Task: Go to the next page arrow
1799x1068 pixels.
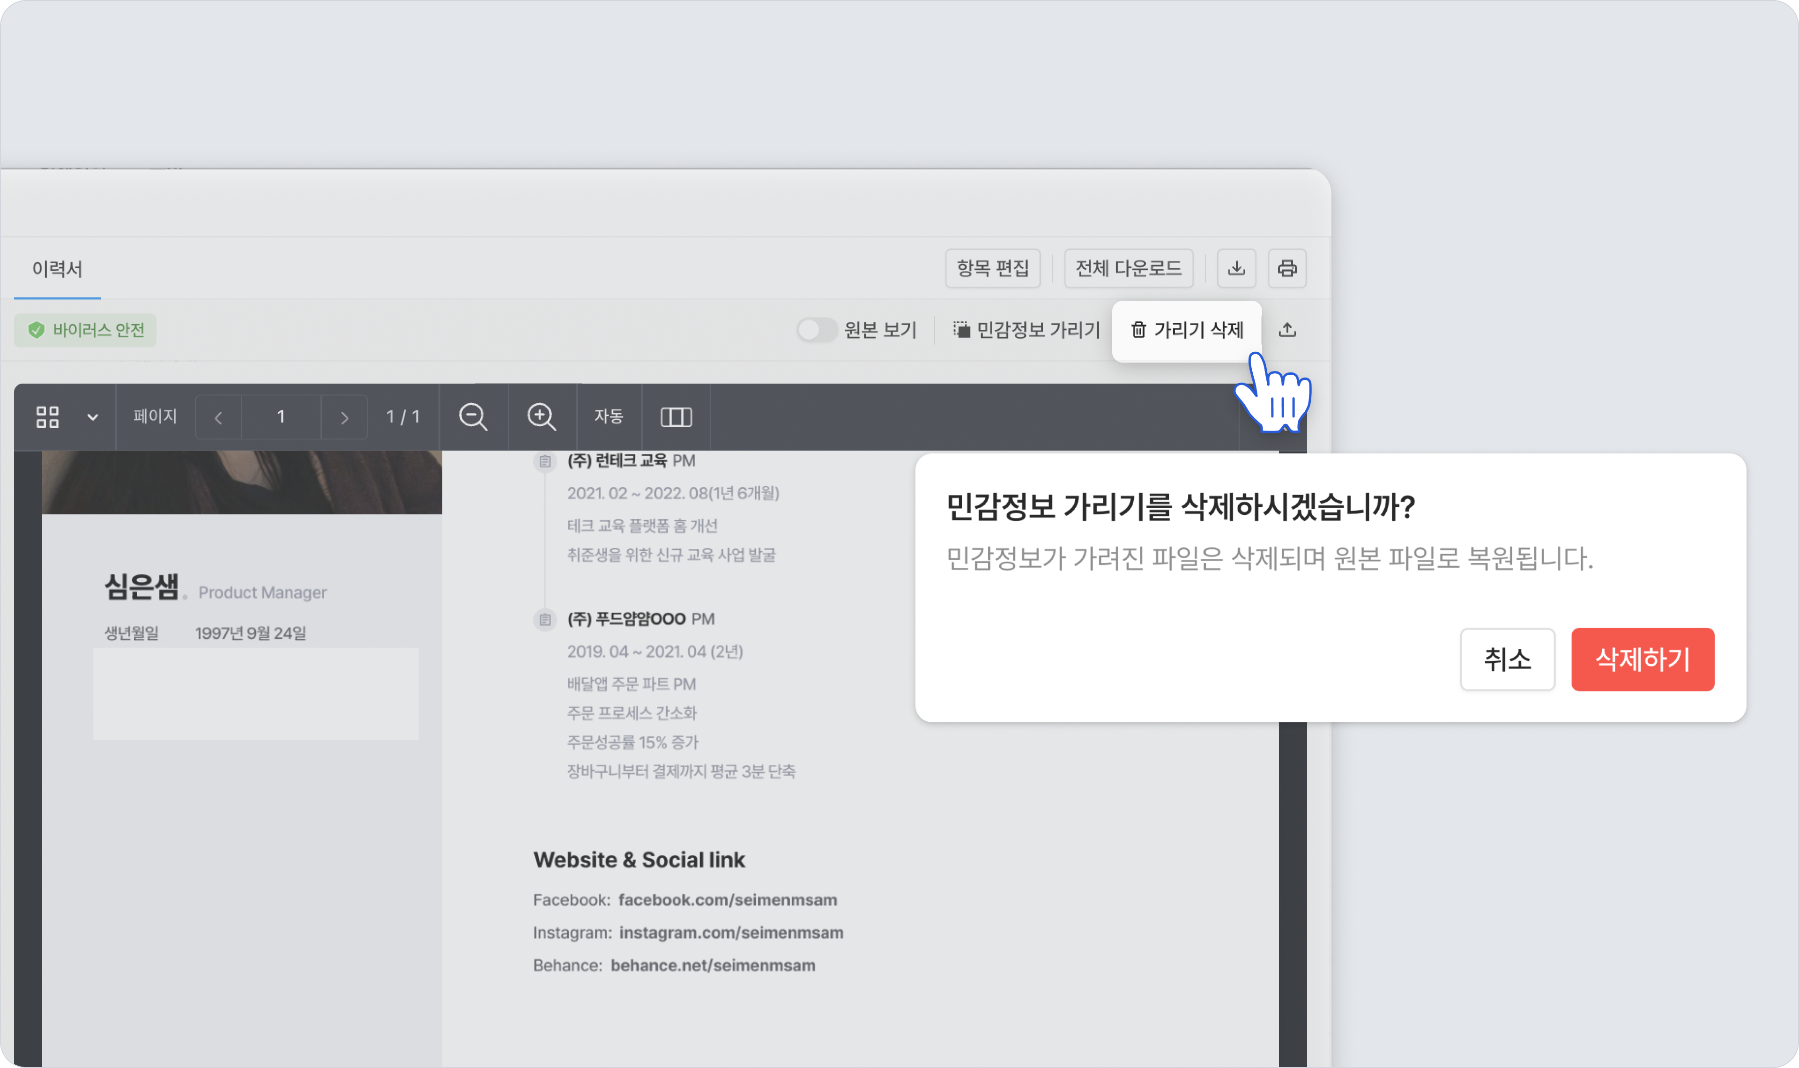Action: point(344,417)
